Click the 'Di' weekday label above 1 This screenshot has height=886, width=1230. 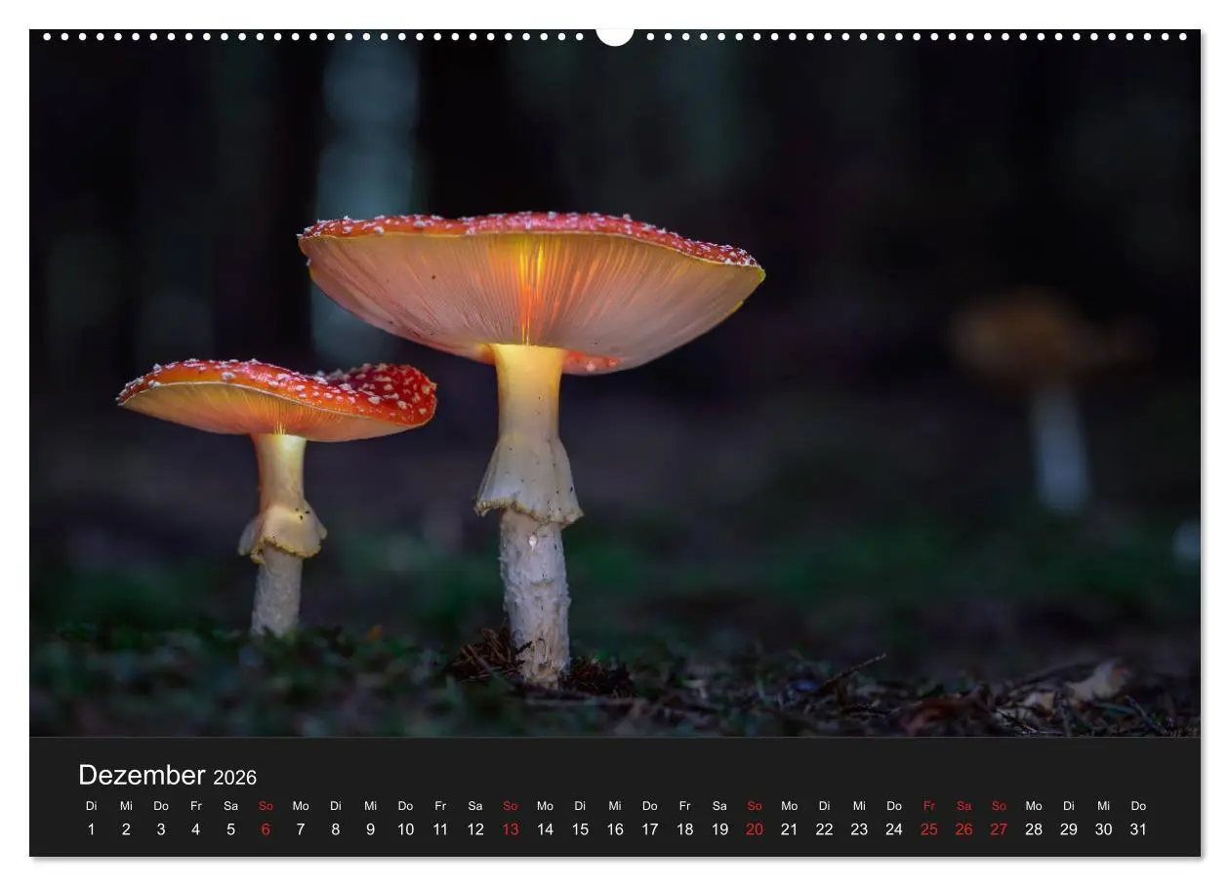tap(91, 806)
